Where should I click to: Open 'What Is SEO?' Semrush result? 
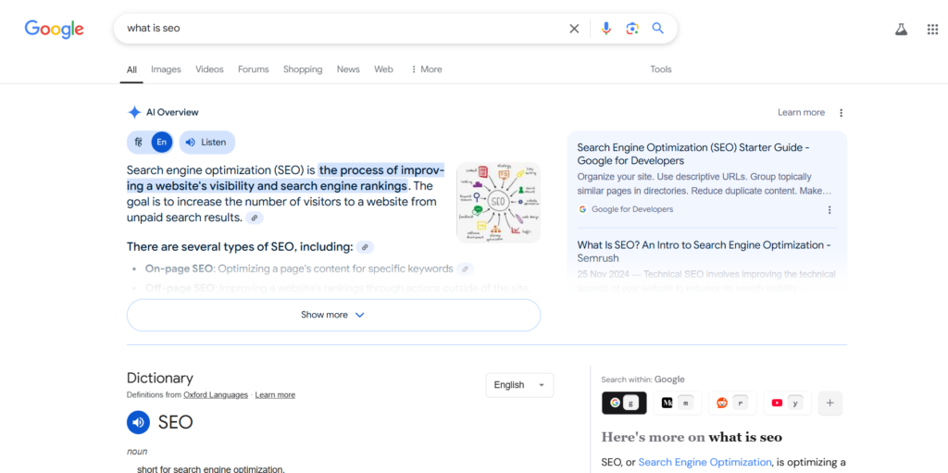point(705,252)
